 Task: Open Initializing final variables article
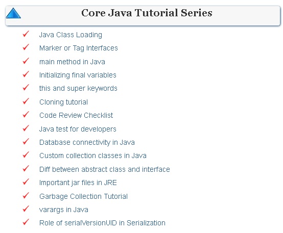point(78,75)
